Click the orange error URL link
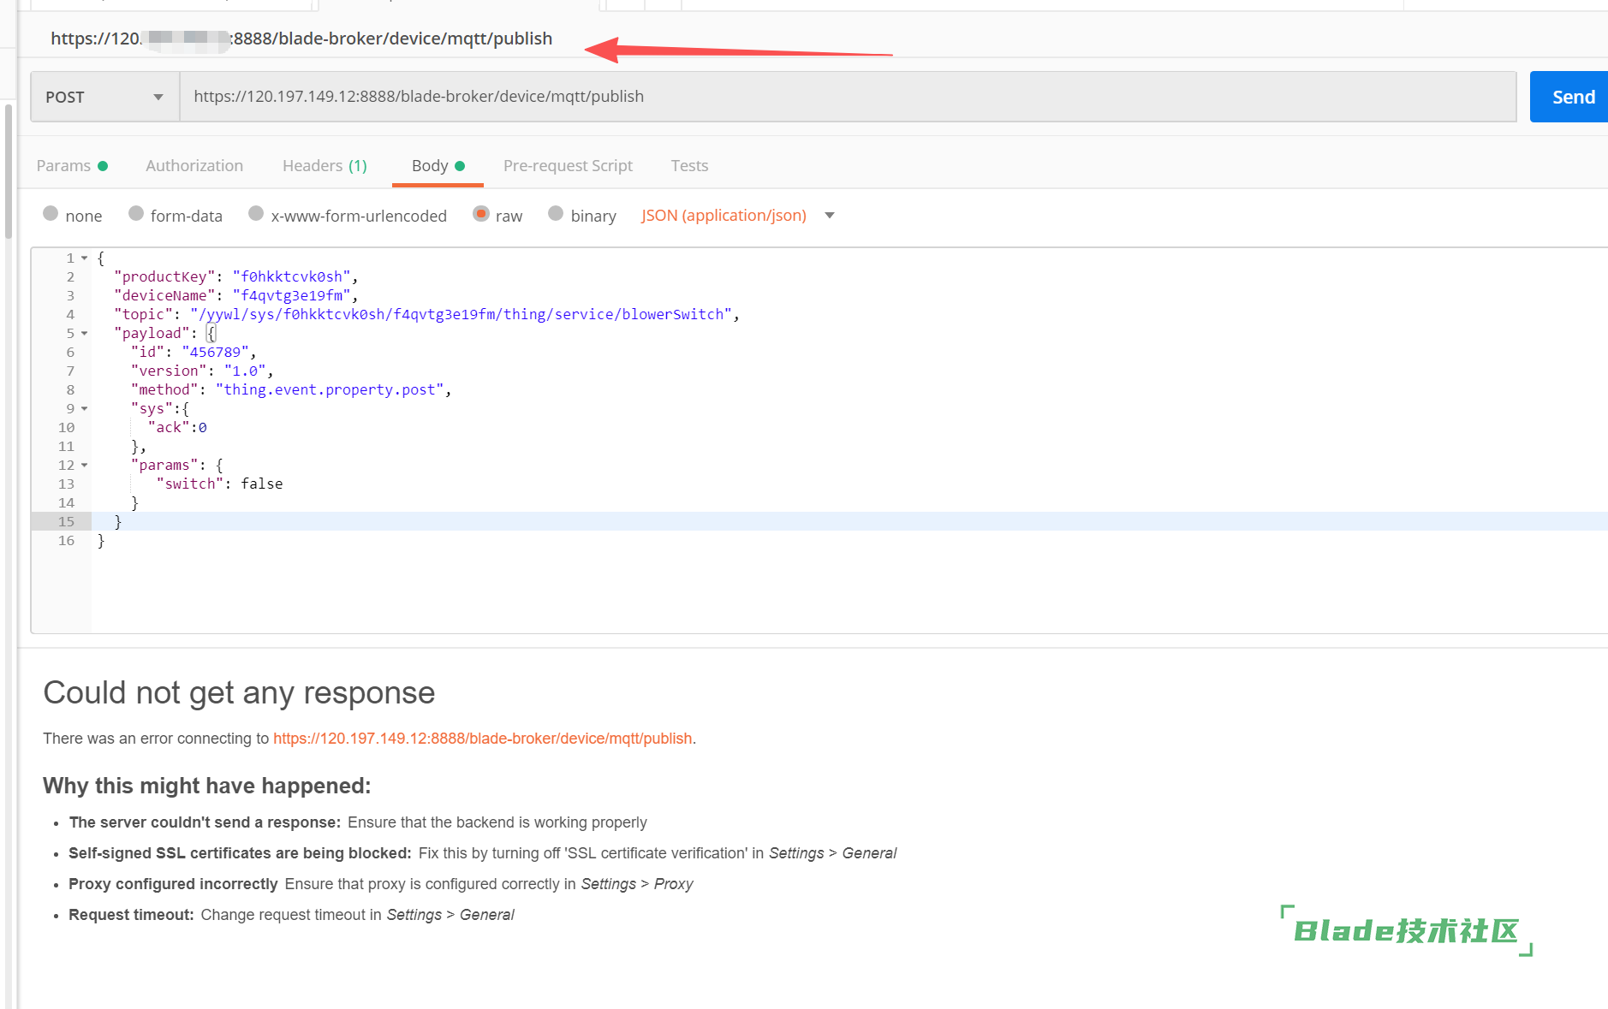Image resolution: width=1608 pixels, height=1009 pixels. click(482, 739)
